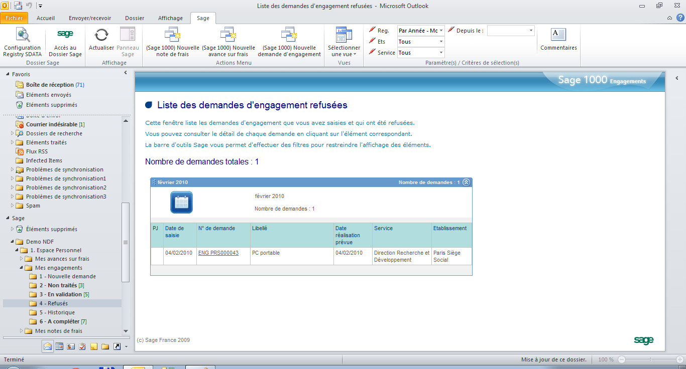Open the Sélectionner une vue dropdown
The height and width of the screenshot is (369, 686).
[x=344, y=42]
